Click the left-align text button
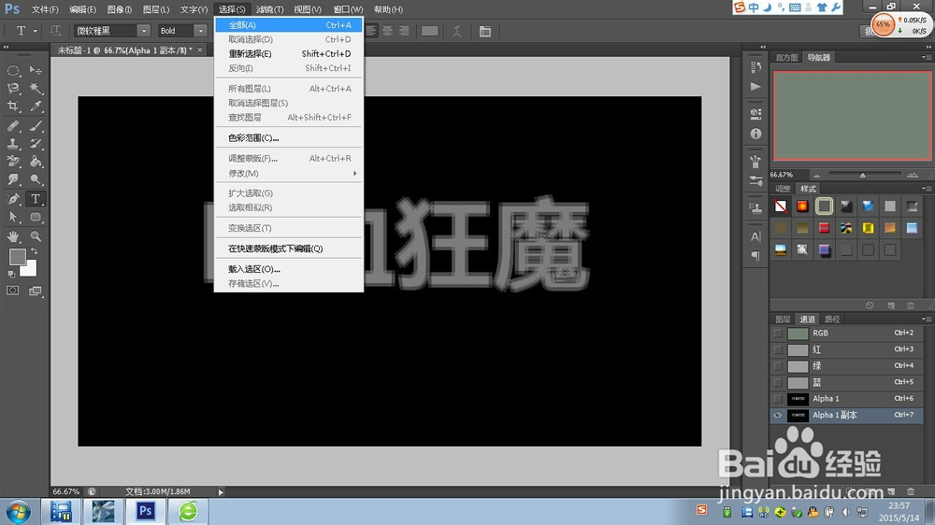 point(371,31)
